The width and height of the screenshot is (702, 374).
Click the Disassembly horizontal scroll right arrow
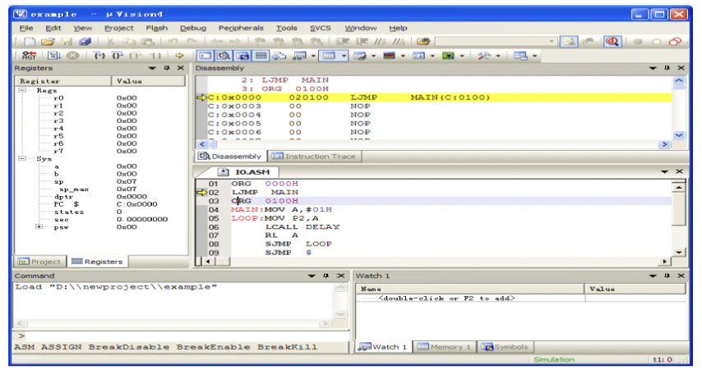tap(664, 144)
